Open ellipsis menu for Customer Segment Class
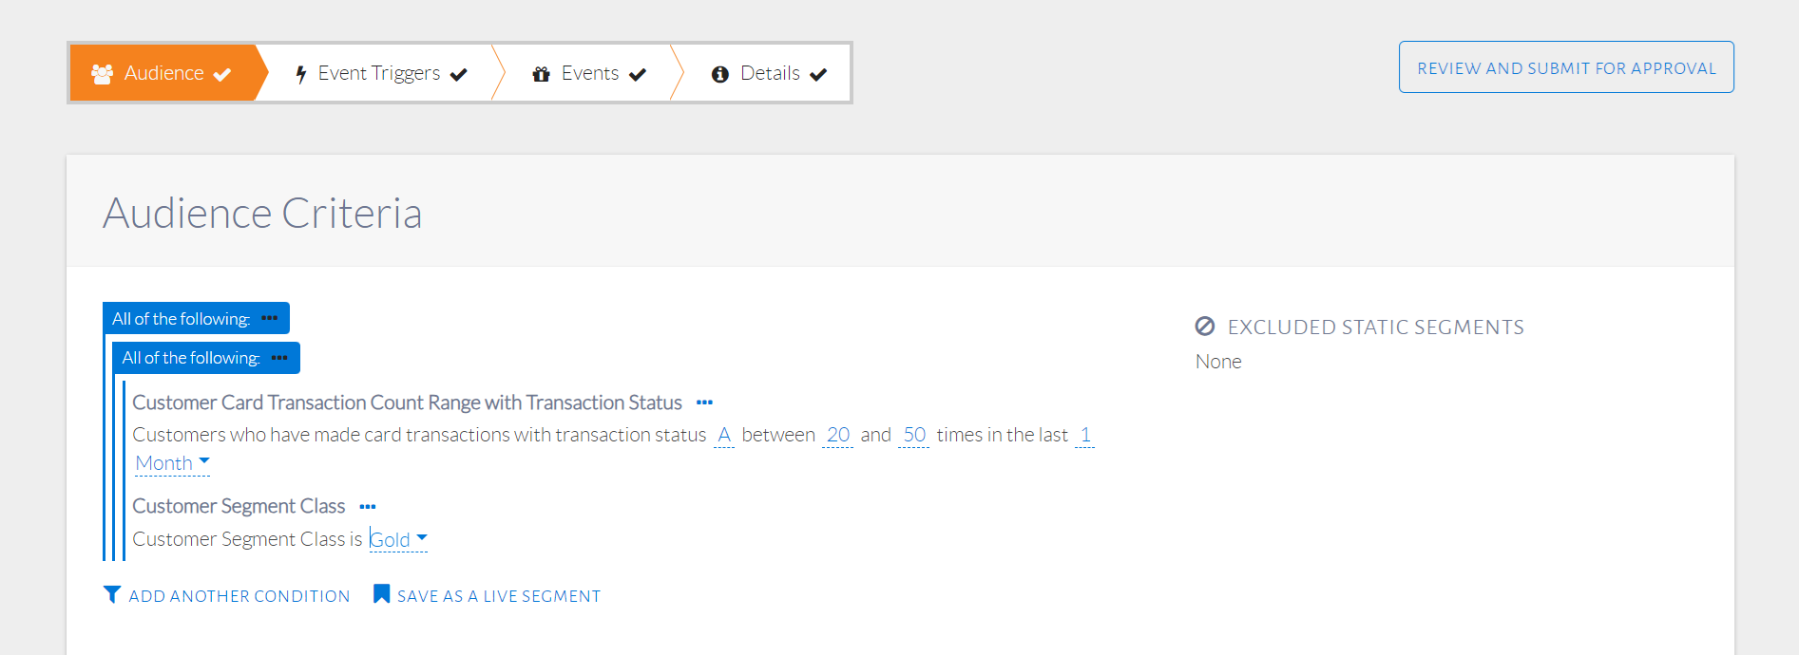 (x=368, y=507)
